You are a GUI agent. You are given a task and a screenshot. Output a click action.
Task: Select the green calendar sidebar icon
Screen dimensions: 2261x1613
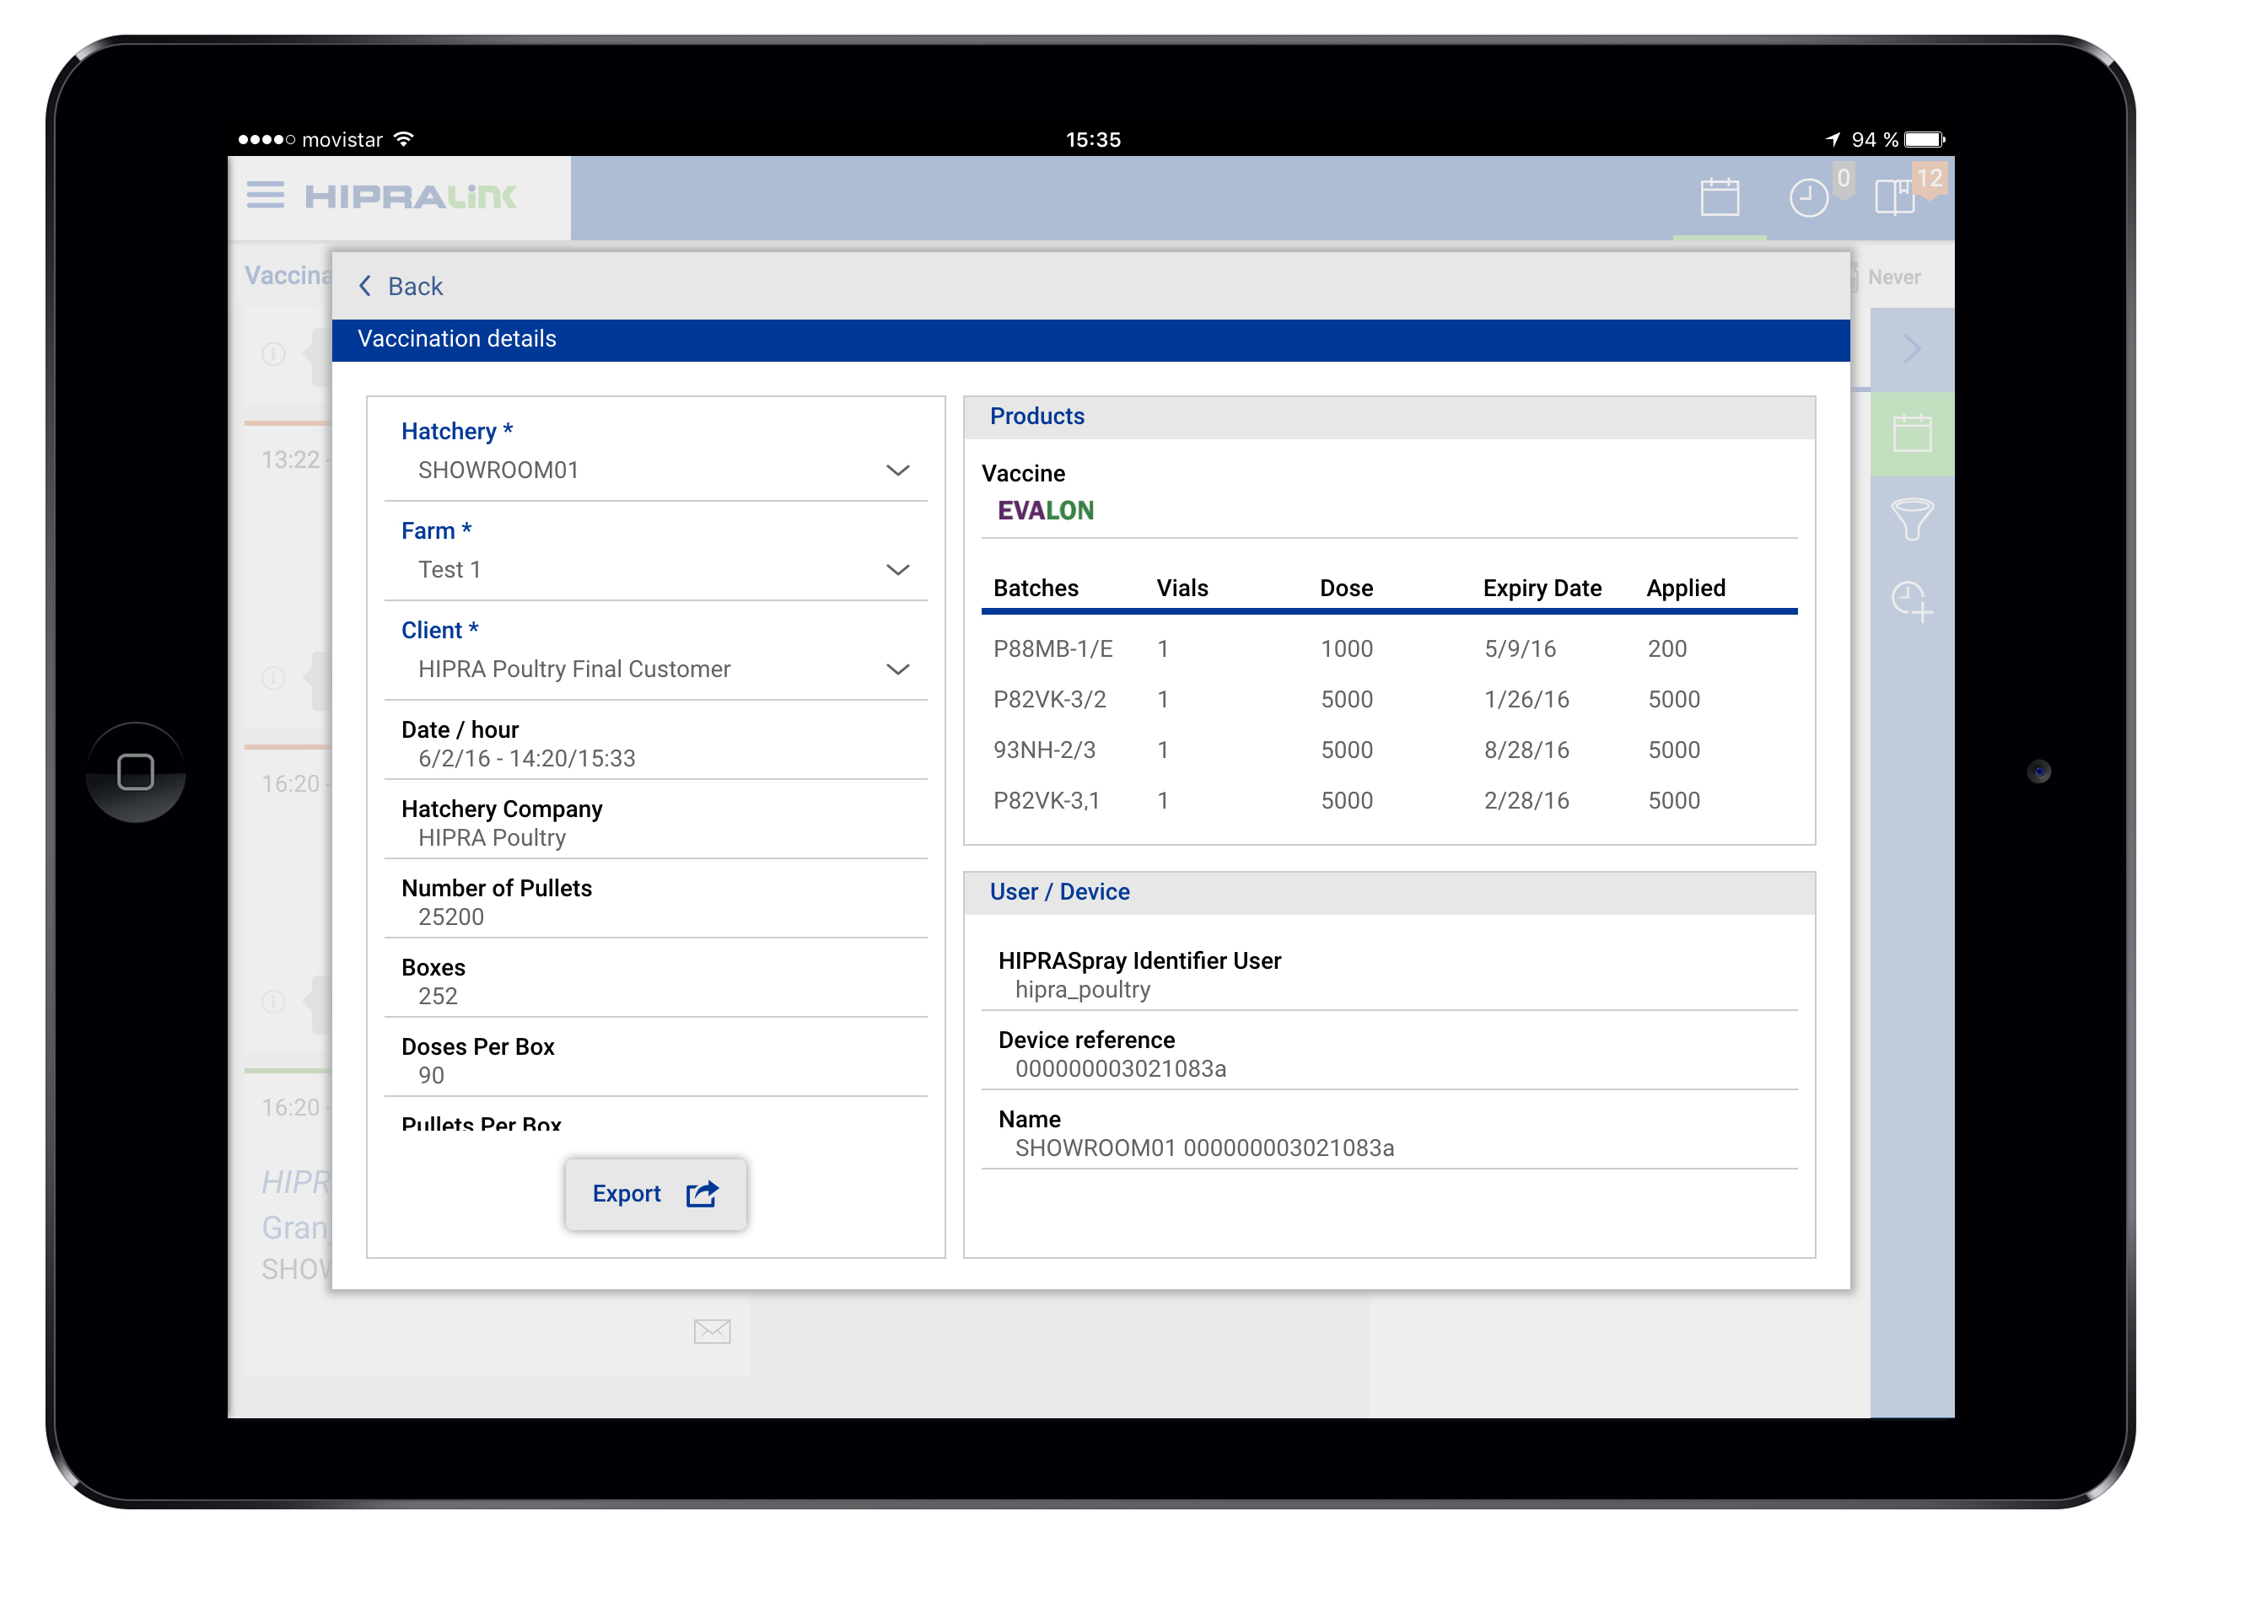[1911, 434]
